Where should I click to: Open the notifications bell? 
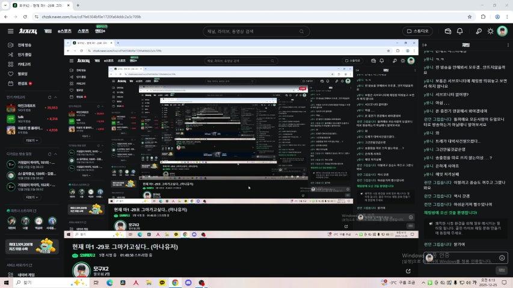[459, 31]
